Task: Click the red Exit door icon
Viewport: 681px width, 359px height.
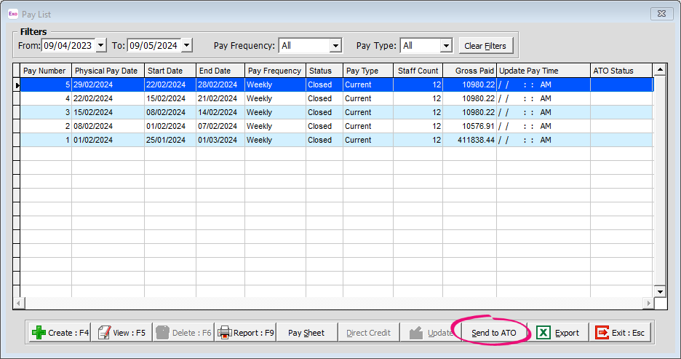Action: click(x=602, y=333)
